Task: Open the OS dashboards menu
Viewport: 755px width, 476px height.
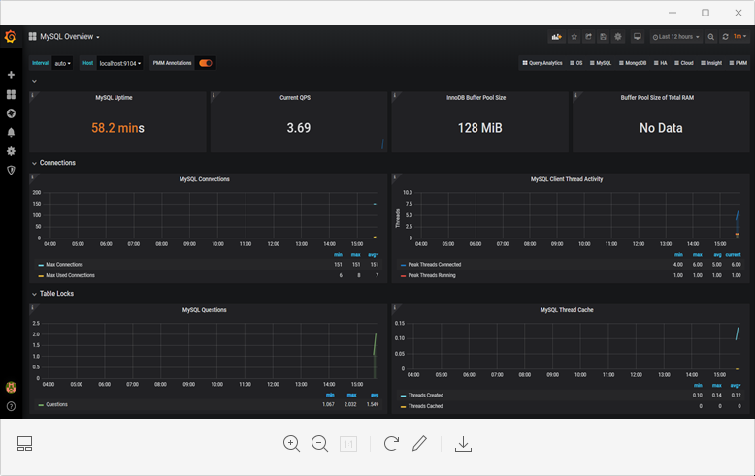Action: [575, 63]
